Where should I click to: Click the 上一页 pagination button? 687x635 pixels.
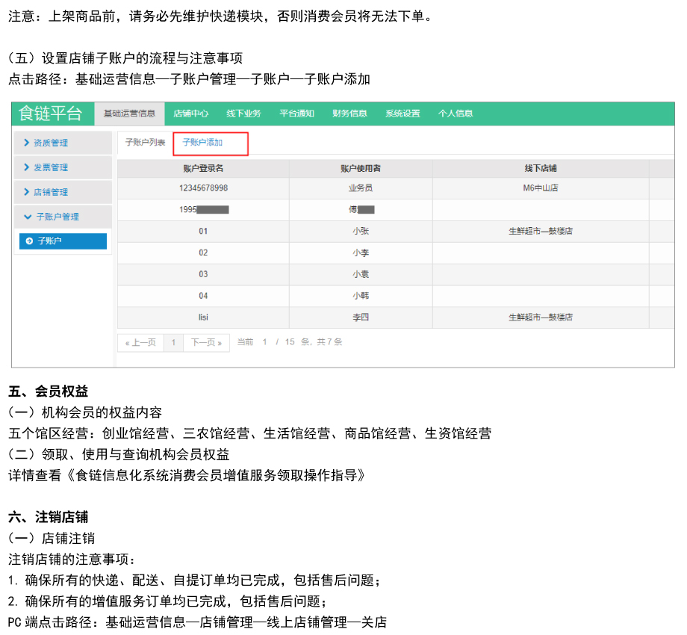coord(140,342)
